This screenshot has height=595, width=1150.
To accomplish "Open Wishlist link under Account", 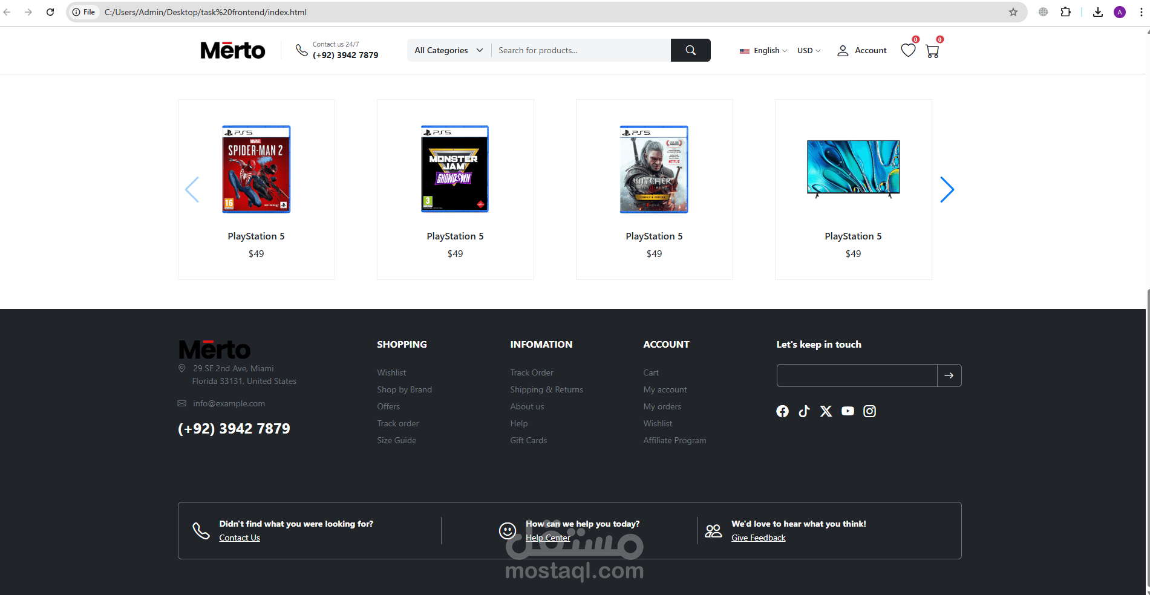I will [658, 423].
